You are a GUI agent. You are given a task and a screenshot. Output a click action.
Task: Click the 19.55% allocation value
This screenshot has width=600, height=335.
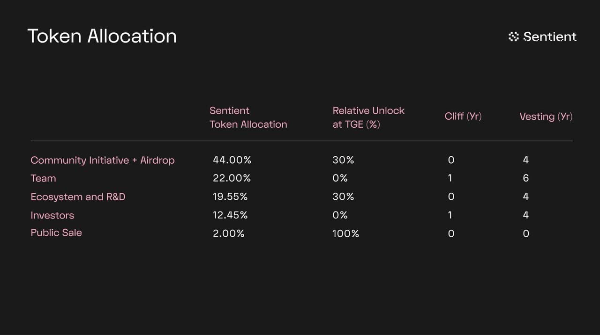click(230, 197)
